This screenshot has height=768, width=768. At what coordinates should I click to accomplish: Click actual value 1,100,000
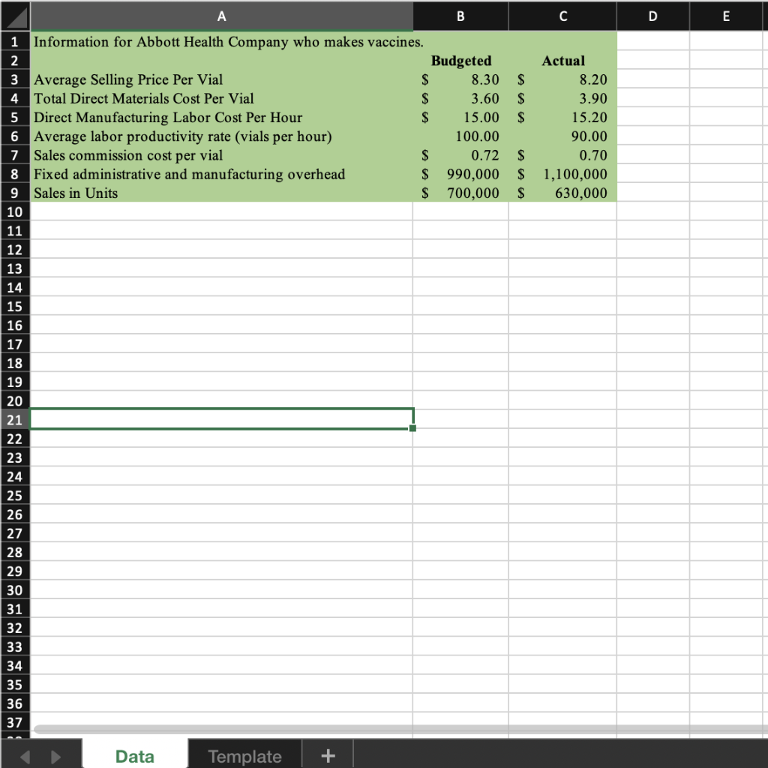[x=562, y=174]
